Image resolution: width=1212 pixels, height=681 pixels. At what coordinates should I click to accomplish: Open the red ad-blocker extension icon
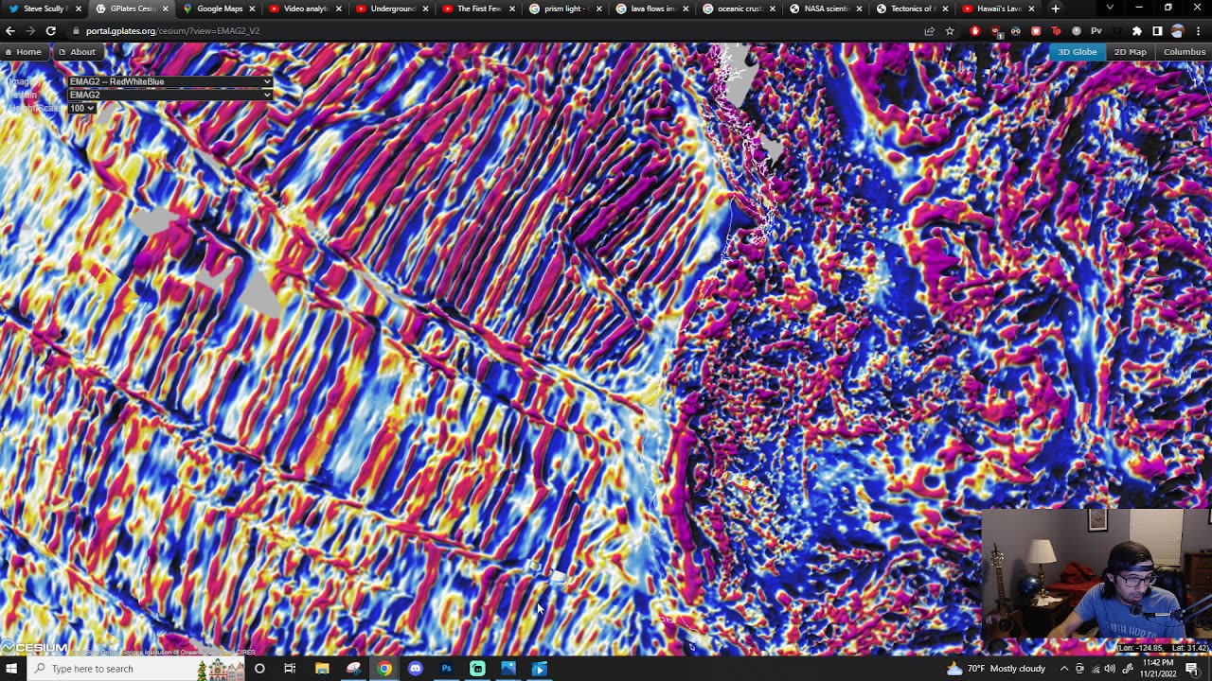pyautogui.click(x=975, y=31)
